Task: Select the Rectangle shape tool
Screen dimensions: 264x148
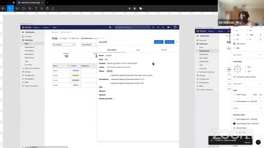Action: pyautogui.click(x=24, y=8)
